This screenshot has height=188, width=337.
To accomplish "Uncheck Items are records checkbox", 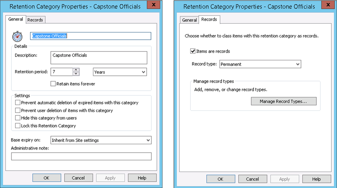I will [193, 51].
